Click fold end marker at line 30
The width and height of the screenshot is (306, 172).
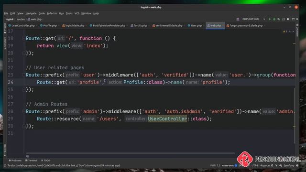click(24, 126)
